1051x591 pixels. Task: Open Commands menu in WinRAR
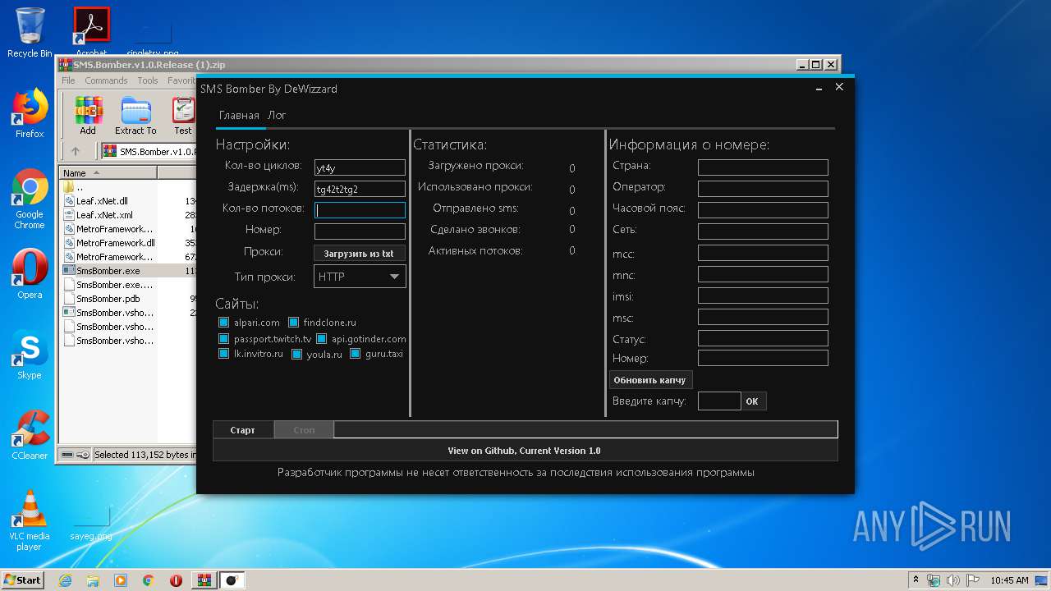coord(106,80)
